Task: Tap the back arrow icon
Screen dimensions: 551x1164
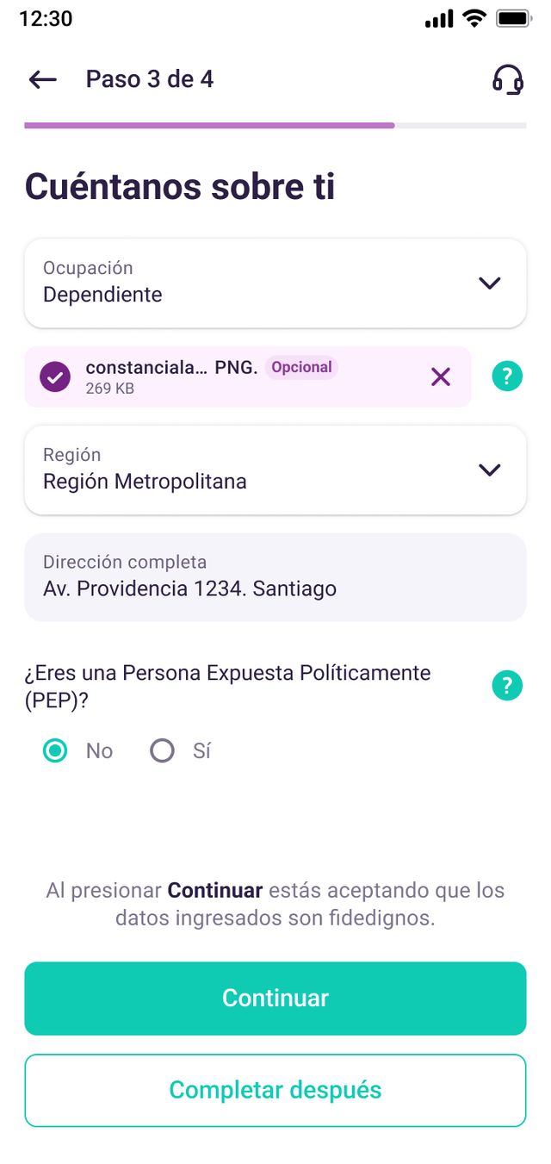Action: (x=42, y=80)
